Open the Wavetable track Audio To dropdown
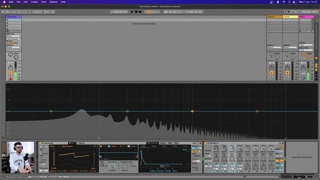 13,47
